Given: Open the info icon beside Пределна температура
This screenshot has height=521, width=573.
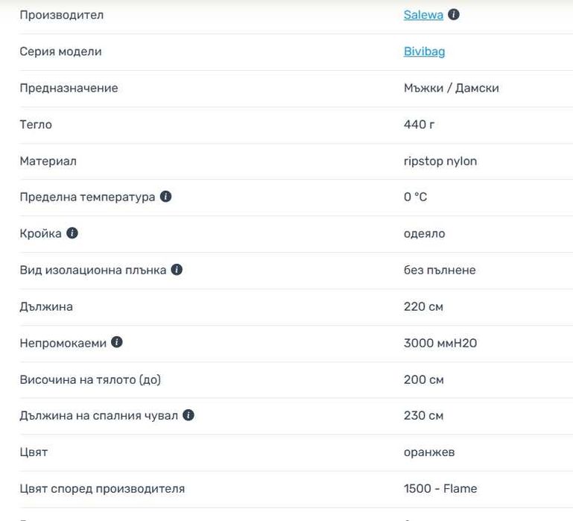Looking at the screenshot, I should (165, 197).
